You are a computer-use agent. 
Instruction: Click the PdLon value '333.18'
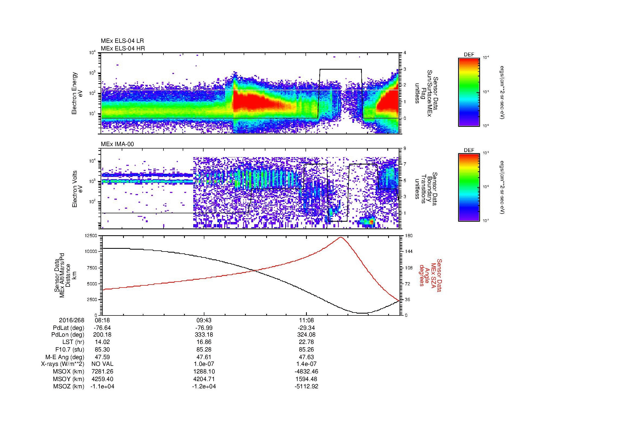coord(204,335)
